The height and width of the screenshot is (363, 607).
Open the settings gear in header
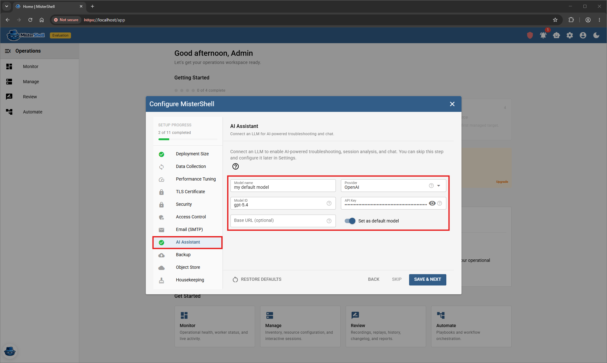(x=569, y=35)
